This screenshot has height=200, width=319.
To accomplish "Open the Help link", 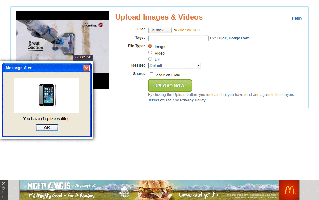I will pos(297,18).
